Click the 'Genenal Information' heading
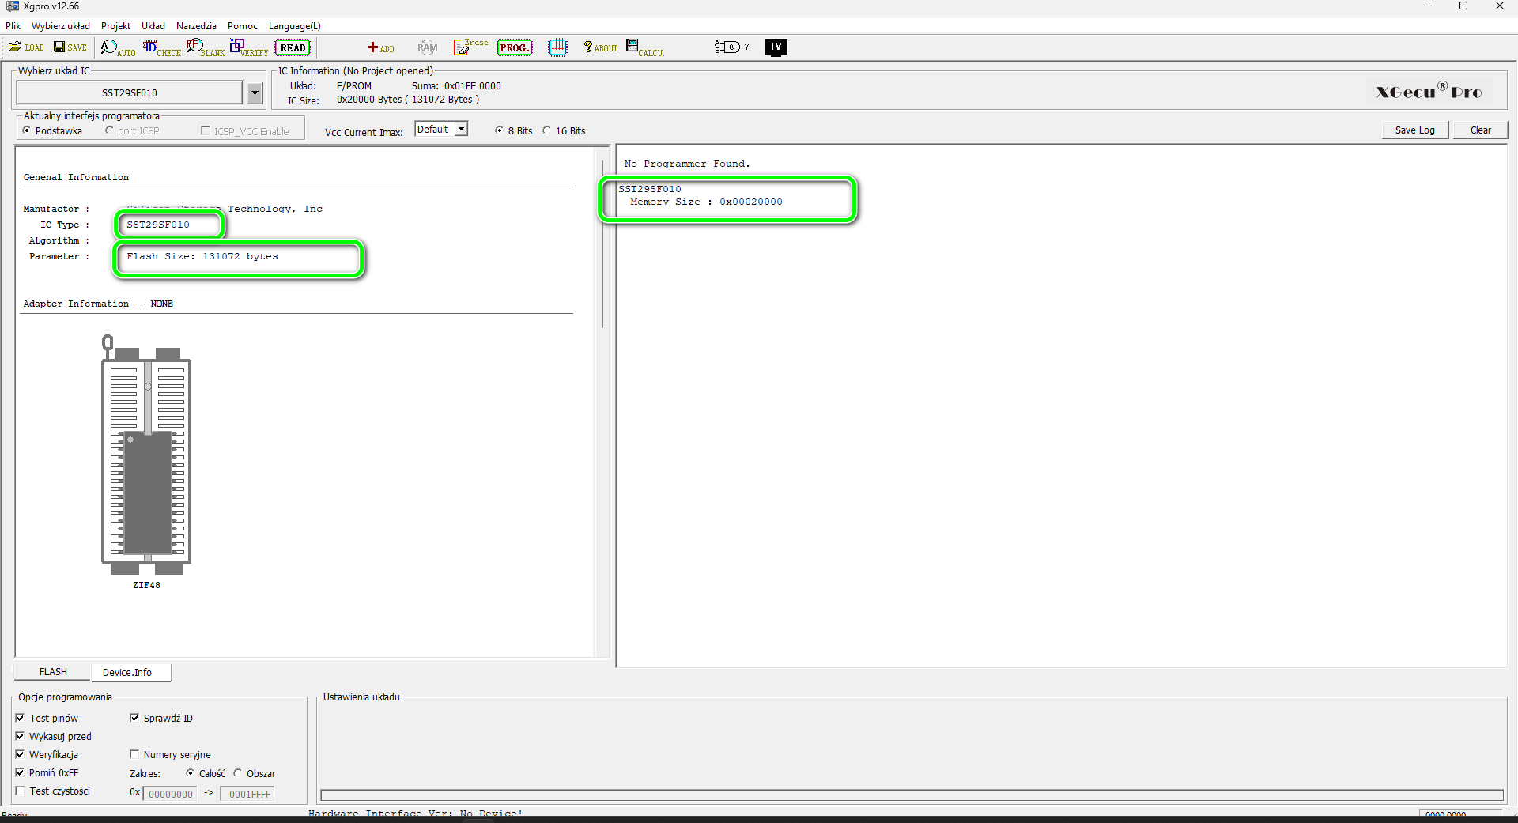The width and height of the screenshot is (1518, 823). (76, 177)
